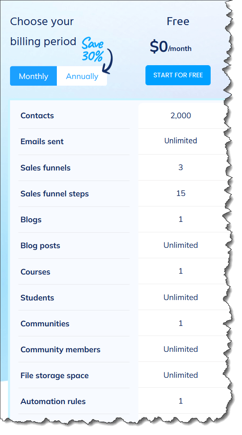Click the Courses row label
This screenshot has width=242, height=435.
coord(35,272)
